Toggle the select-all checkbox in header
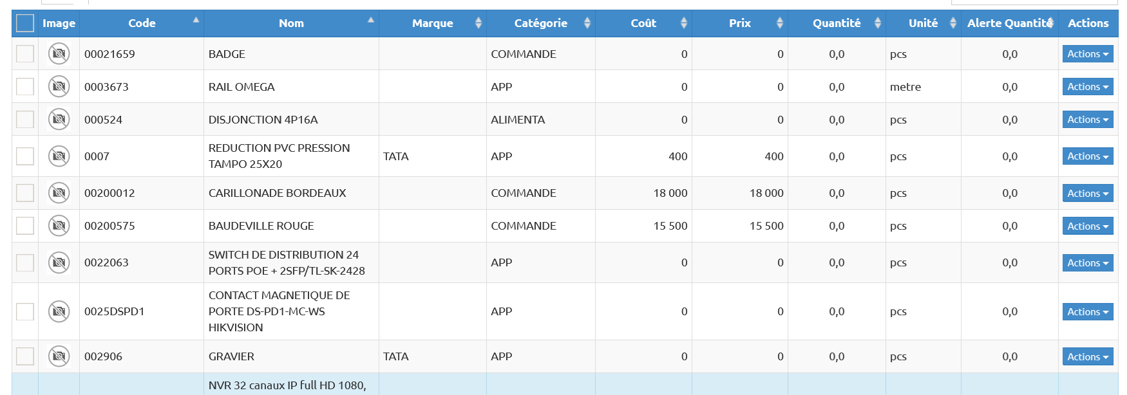Image resolution: width=1127 pixels, height=395 pixels. pyautogui.click(x=25, y=23)
